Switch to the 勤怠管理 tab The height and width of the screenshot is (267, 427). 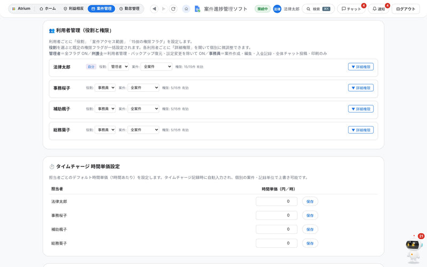pos(129,9)
